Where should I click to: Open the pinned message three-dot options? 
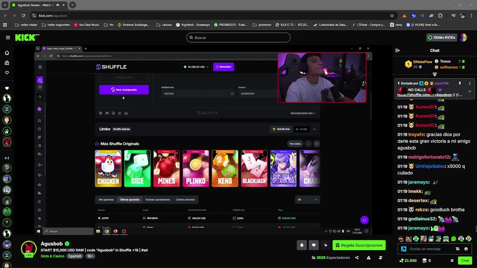click(x=470, y=83)
